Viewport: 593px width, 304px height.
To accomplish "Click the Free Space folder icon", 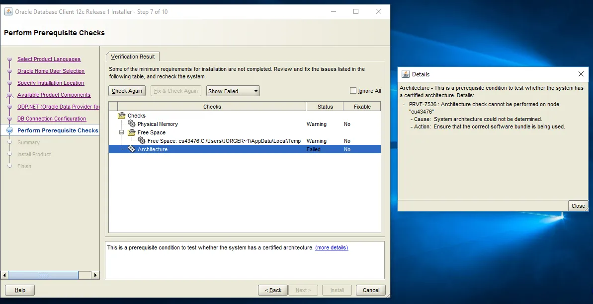I will point(132,132).
